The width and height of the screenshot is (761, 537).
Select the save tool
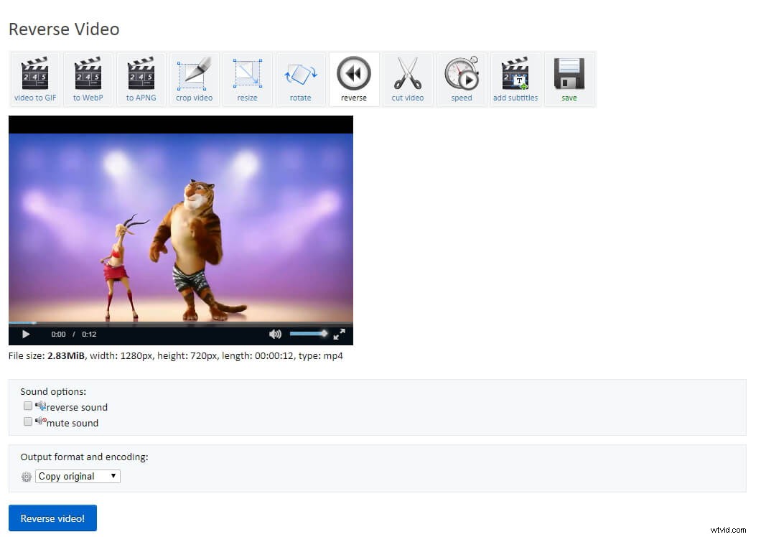pos(569,78)
